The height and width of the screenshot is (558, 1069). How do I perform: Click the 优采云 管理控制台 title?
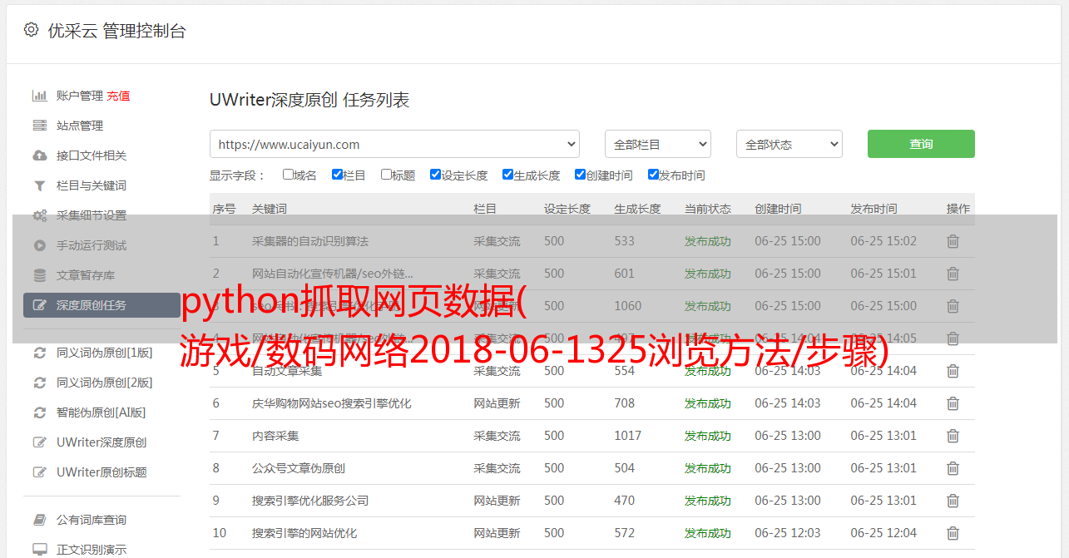(117, 31)
